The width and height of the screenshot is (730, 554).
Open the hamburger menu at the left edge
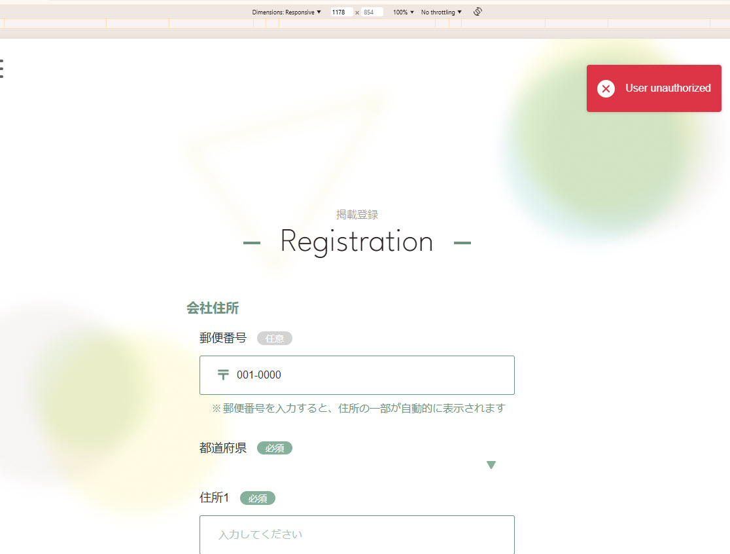coord(2,69)
